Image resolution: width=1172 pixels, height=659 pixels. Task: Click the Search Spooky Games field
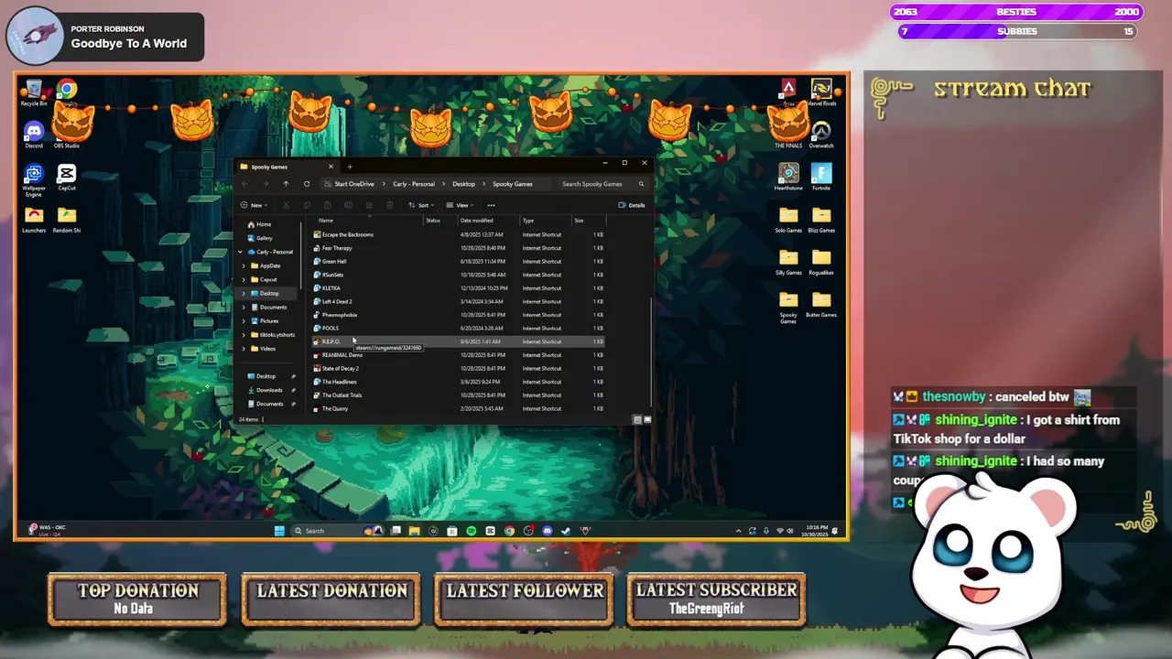click(x=602, y=184)
